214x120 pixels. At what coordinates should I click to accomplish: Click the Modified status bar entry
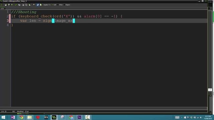pos(20,111)
